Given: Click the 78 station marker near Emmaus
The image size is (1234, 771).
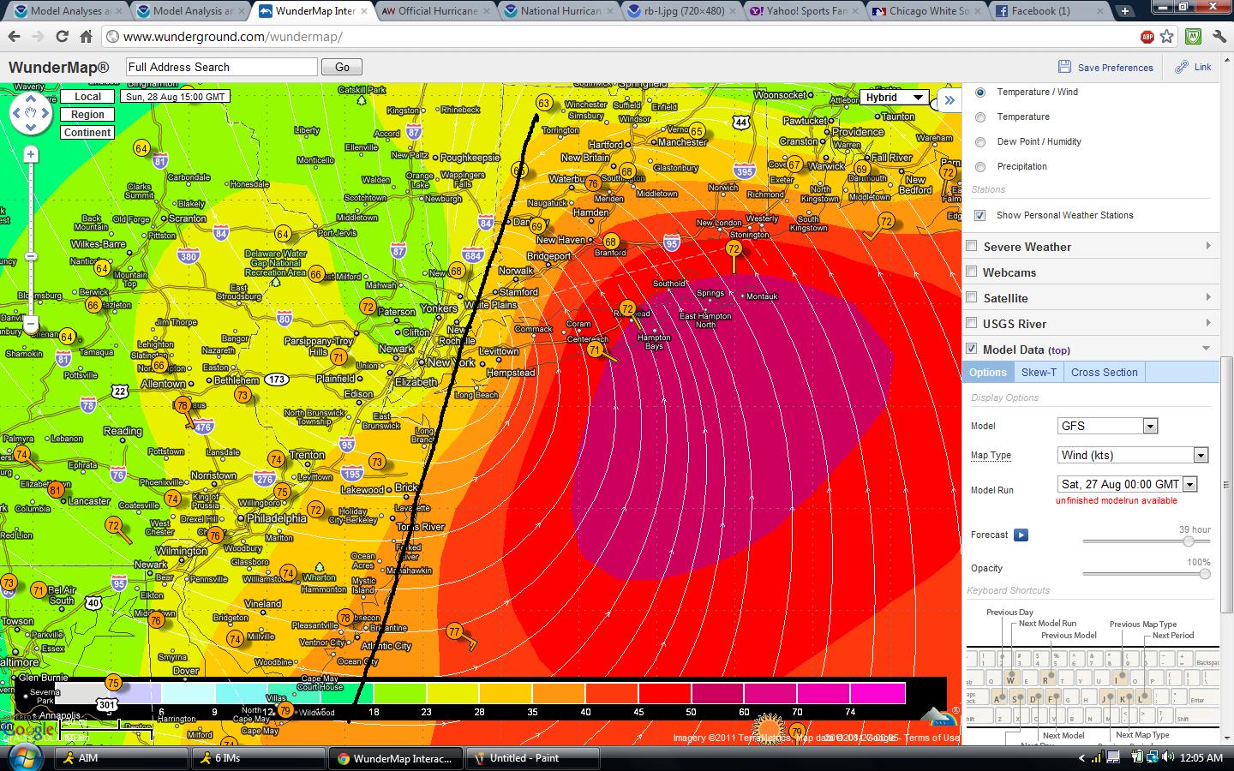Looking at the screenshot, I should click(x=183, y=407).
